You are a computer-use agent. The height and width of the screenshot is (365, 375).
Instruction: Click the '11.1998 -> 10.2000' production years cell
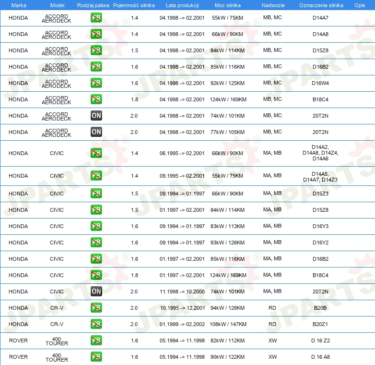(182, 292)
